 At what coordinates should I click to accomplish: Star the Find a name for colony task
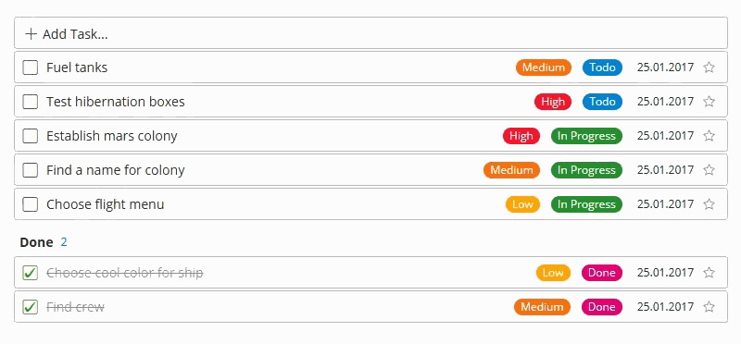(x=709, y=170)
